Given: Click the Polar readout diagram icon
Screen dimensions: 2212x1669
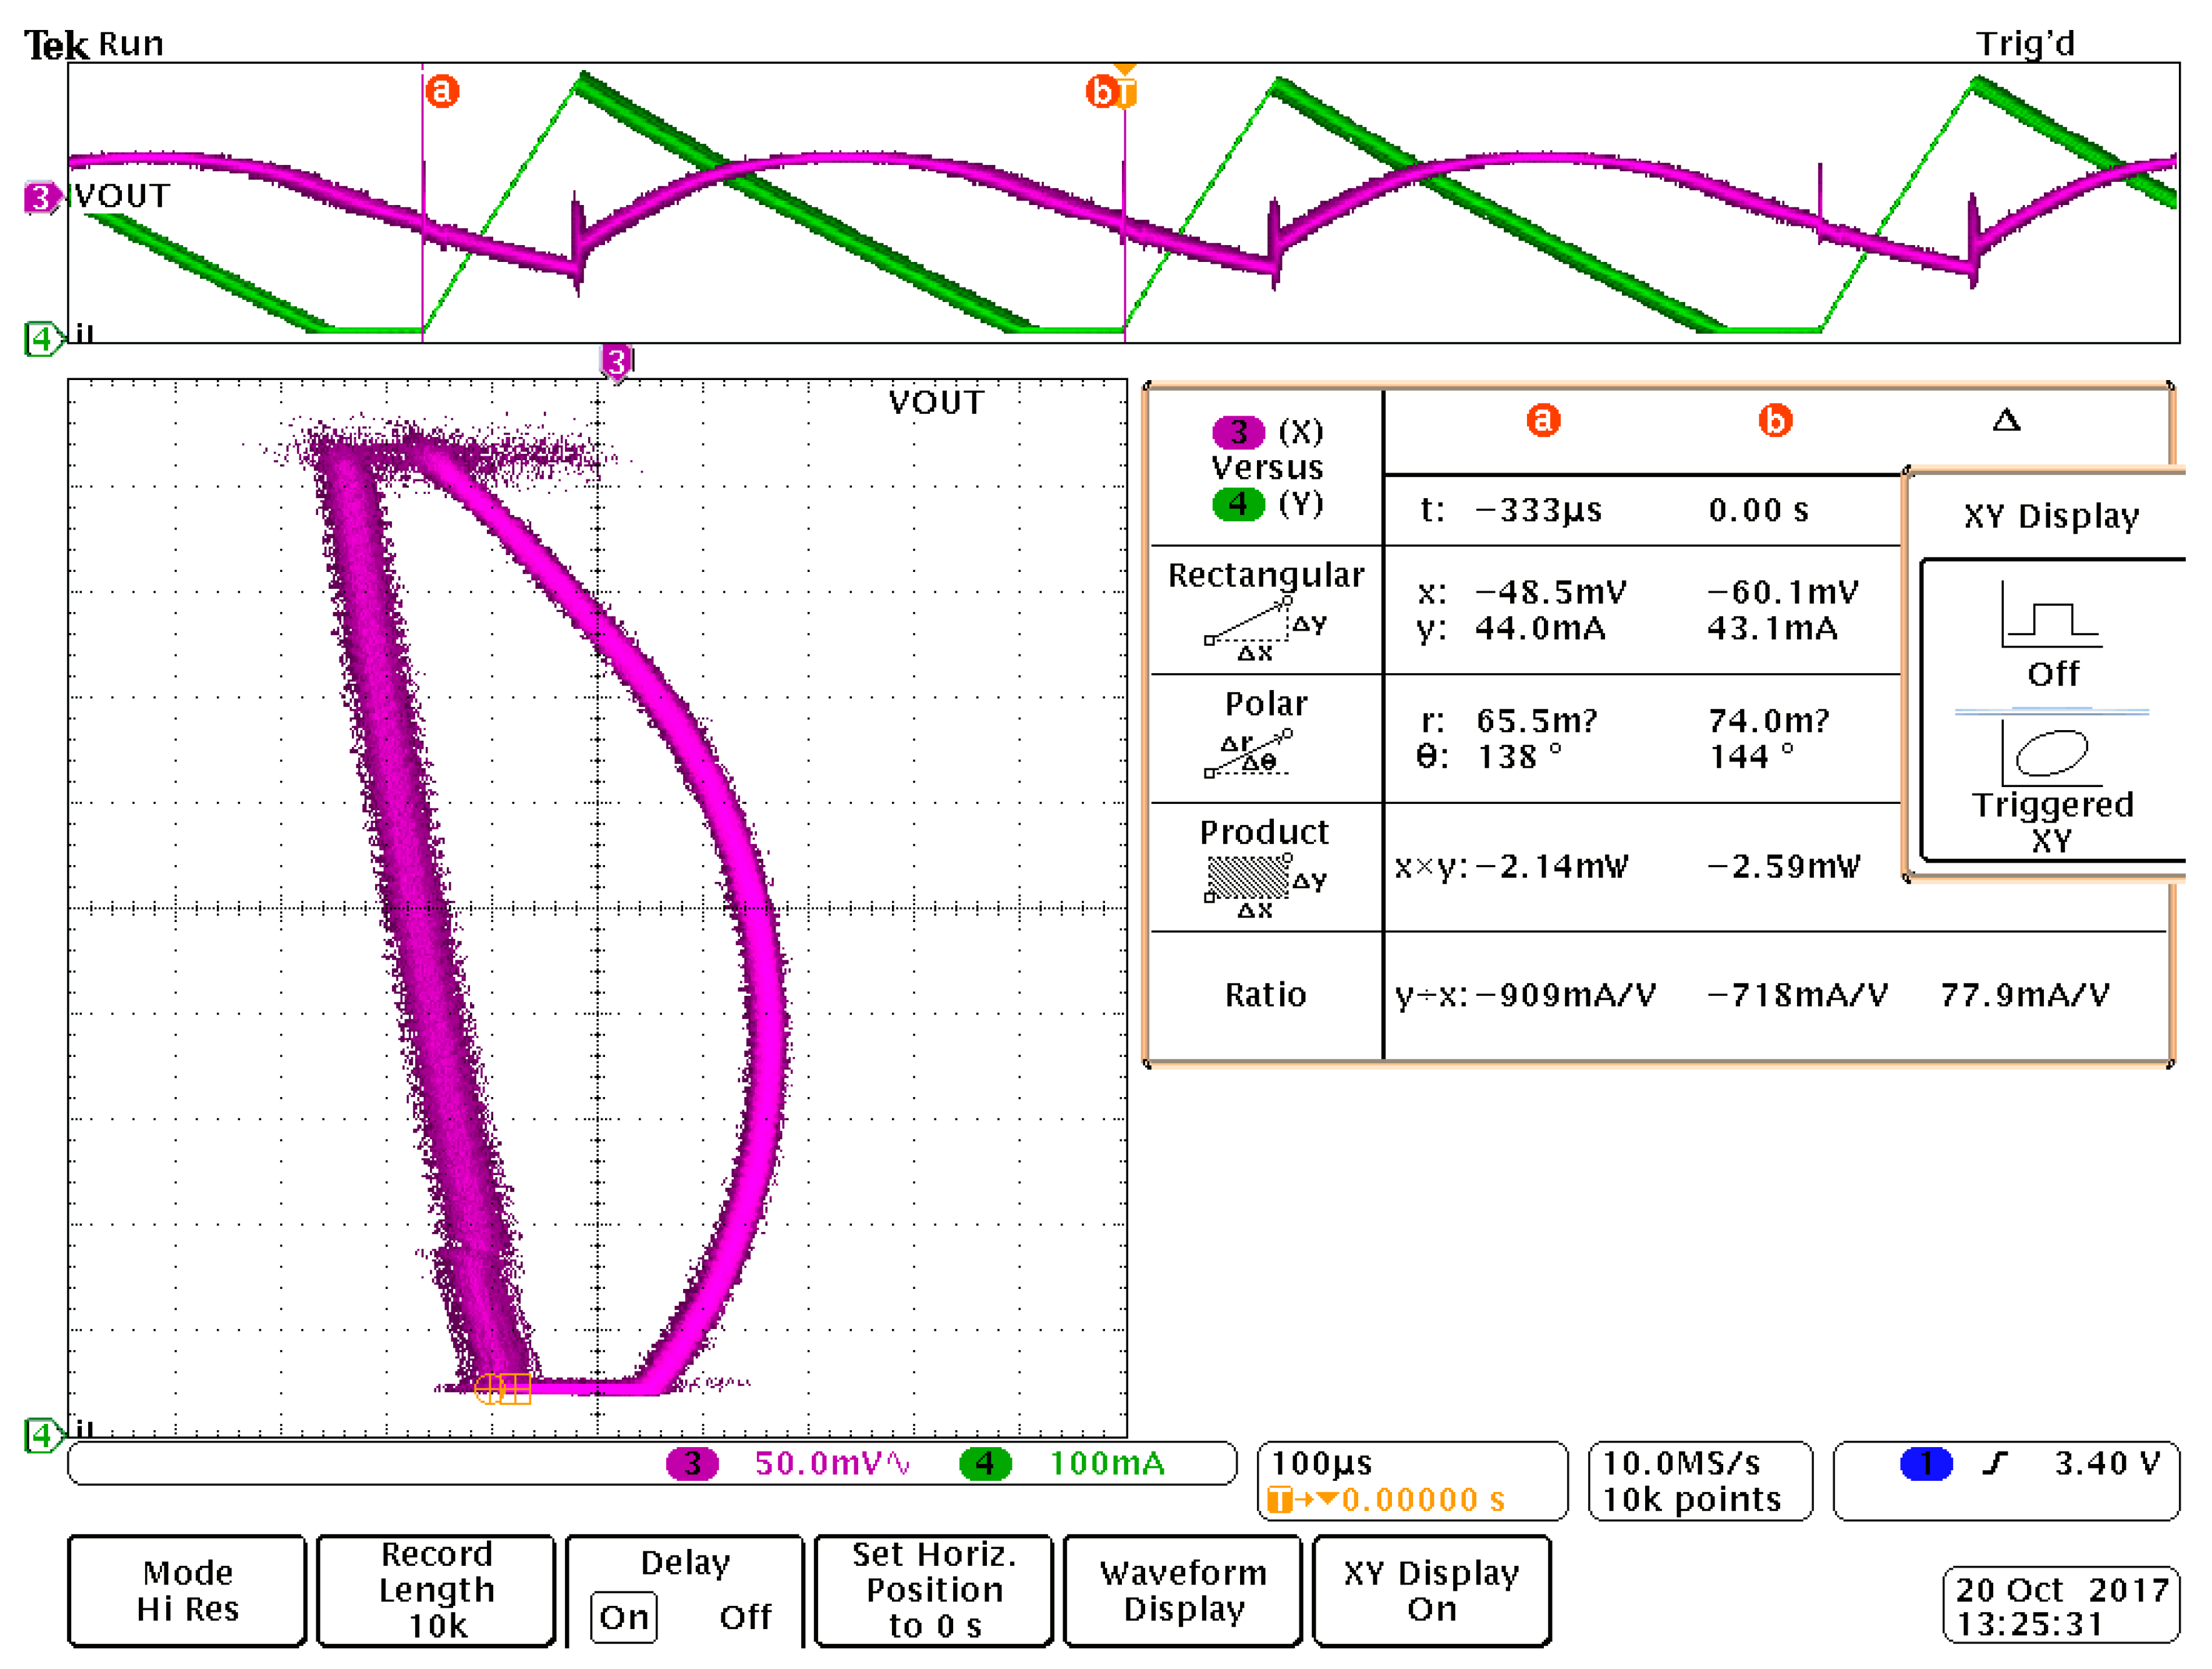Looking at the screenshot, I should click(1250, 755).
